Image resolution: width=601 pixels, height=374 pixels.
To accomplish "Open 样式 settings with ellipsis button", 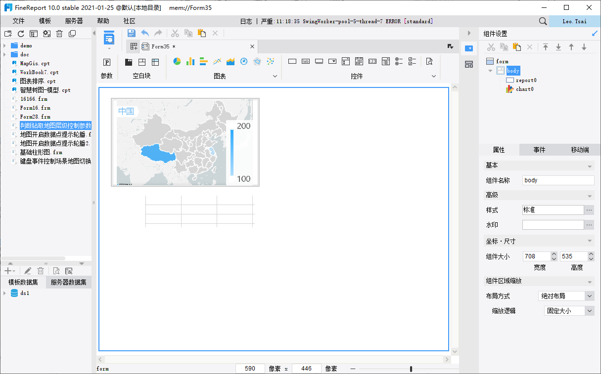I will (x=589, y=210).
